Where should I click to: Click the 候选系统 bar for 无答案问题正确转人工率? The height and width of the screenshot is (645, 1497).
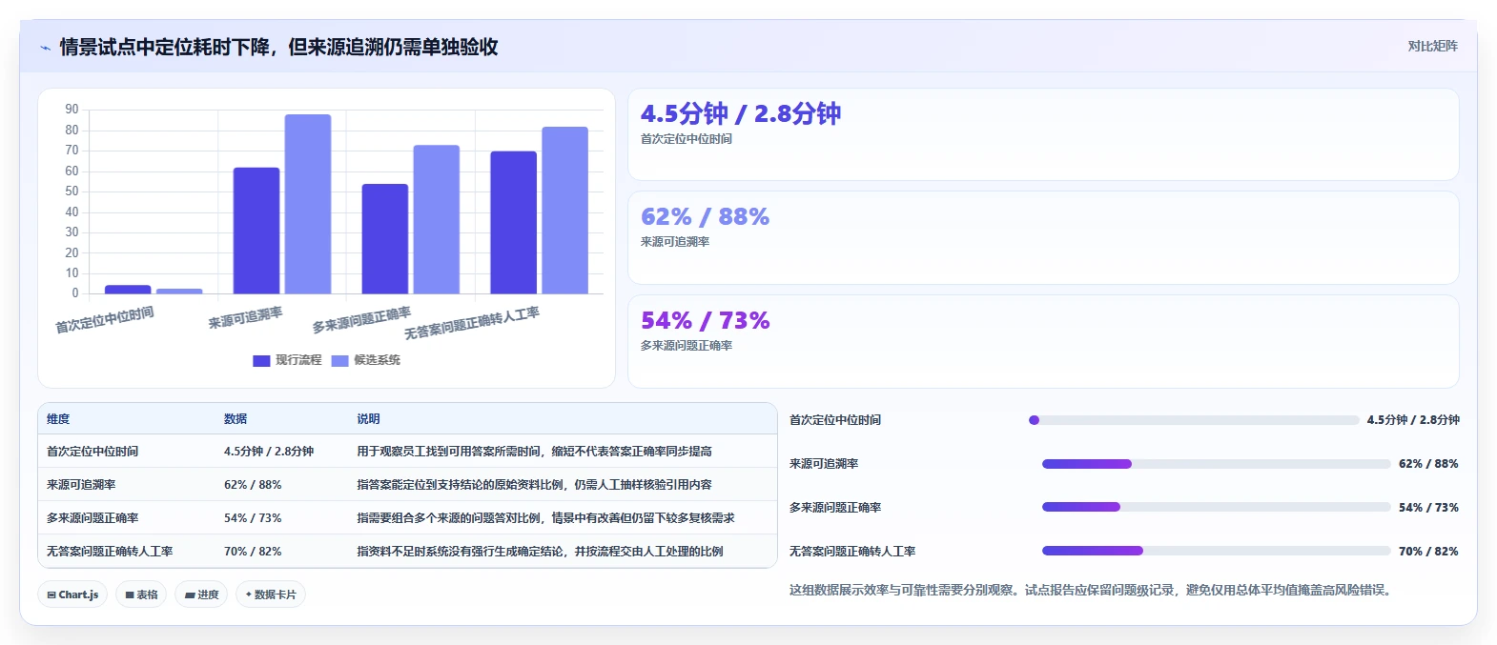click(565, 210)
